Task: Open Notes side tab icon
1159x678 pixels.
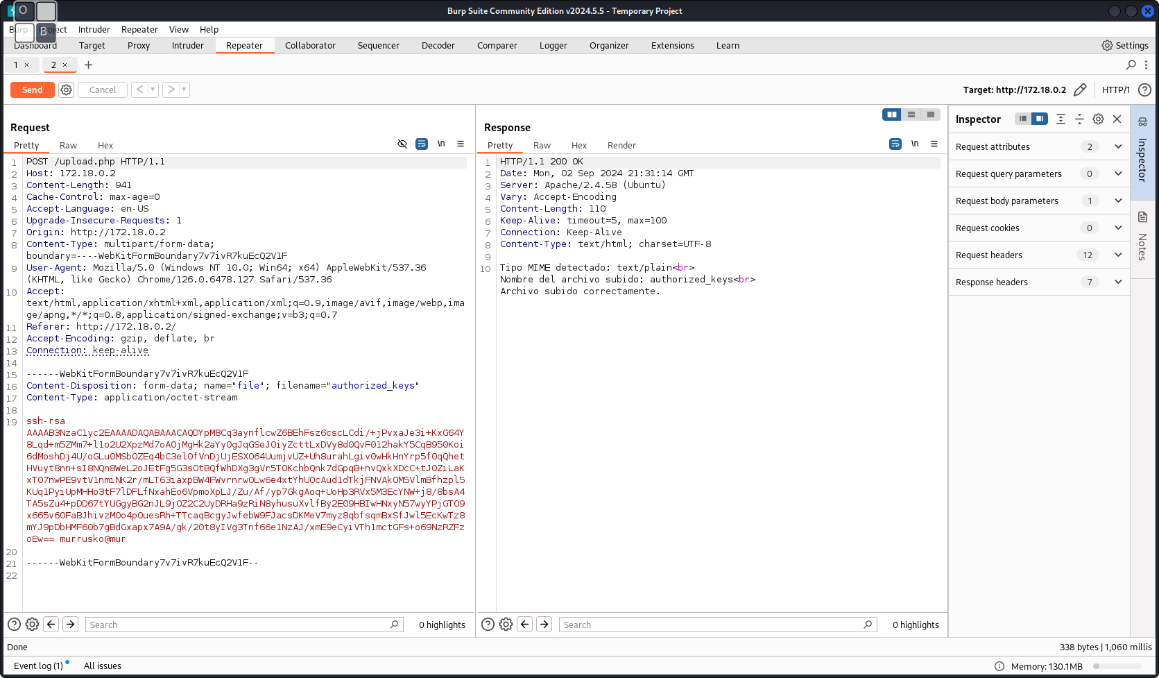Action: pos(1142,217)
